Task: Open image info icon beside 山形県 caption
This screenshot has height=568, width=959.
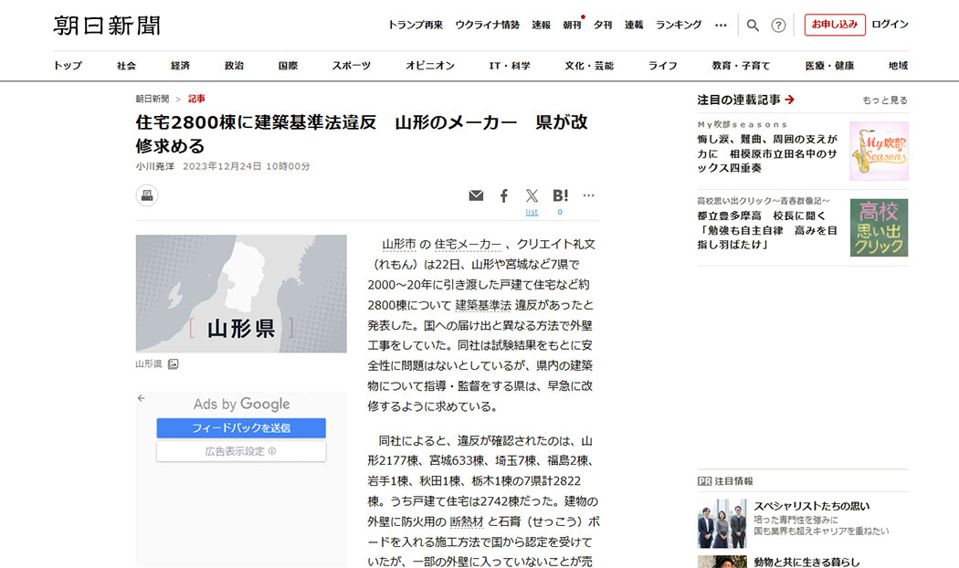Action: click(174, 364)
